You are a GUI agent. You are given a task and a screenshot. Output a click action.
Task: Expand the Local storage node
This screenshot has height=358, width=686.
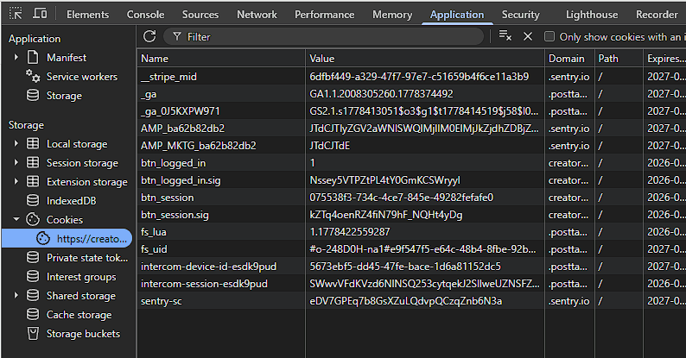(x=16, y=144)
